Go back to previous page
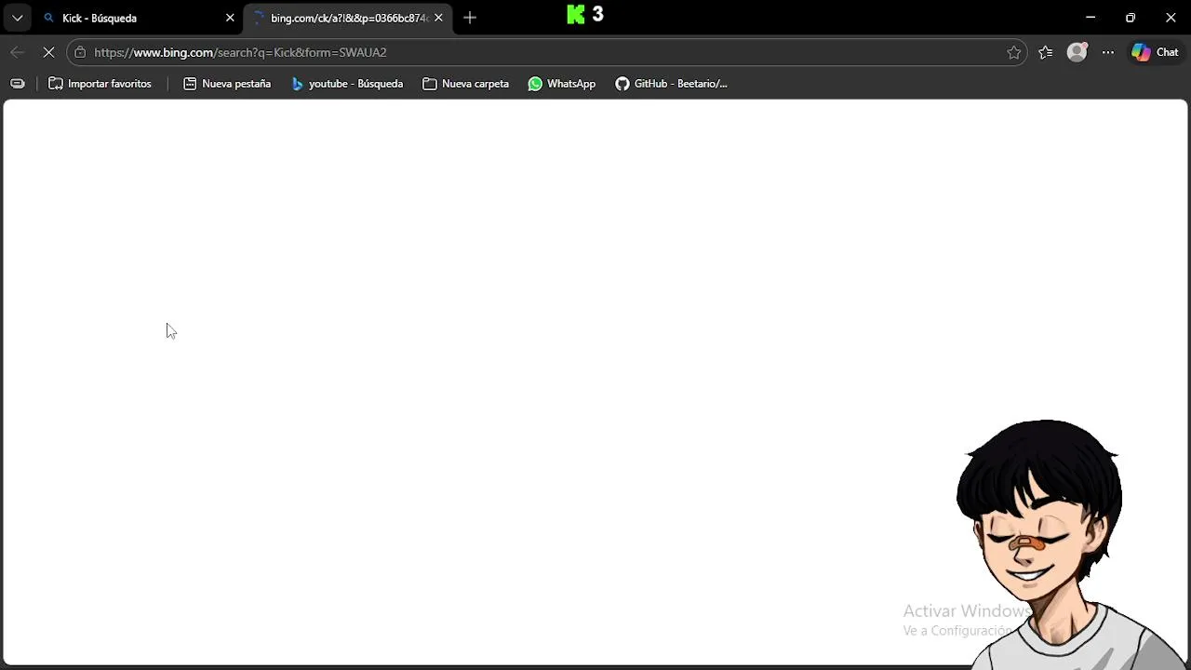1191x670 pixels. (17, 52)
